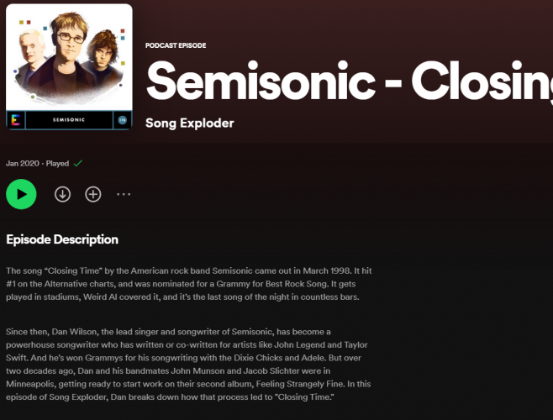Click the Played status text
This screenshot has width=553, height=420.
tap(57, 164)
